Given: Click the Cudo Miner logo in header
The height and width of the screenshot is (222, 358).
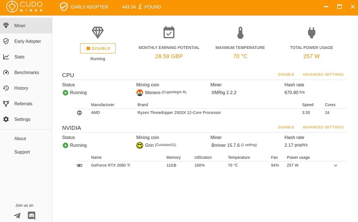Looking at the screenshot, I should (x=24, y=6).
